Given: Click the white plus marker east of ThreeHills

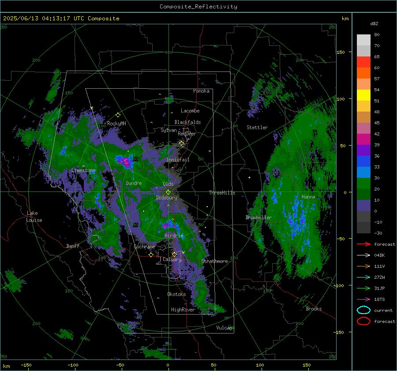Looking at the screenshot, I should pyautogui.click(x=249, y=177).
